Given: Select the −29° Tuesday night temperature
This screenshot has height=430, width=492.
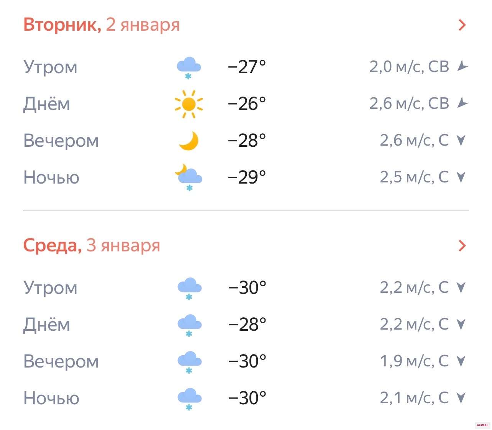Looking at the screenshot, I should [x=247, y=177].
